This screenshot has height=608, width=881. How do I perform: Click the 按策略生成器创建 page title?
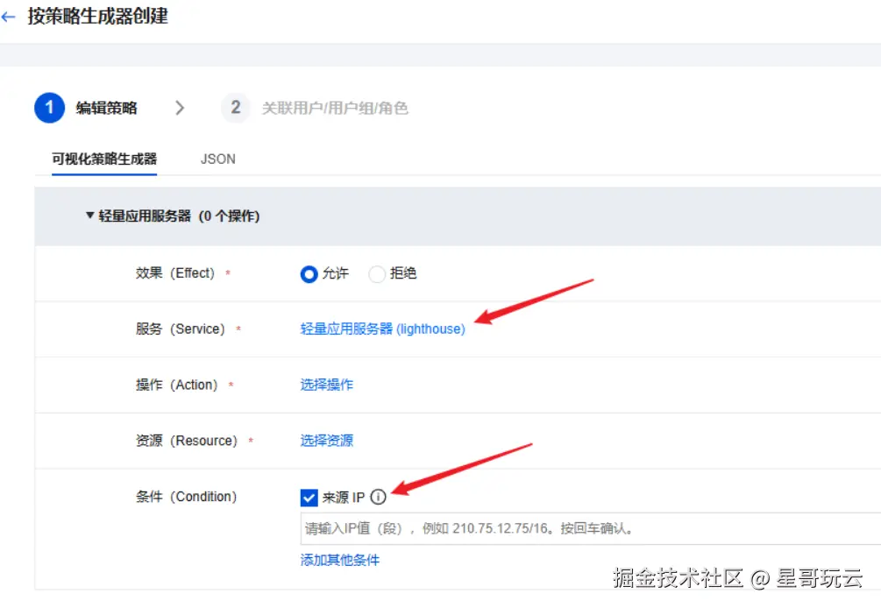click(x=98, y=17)
